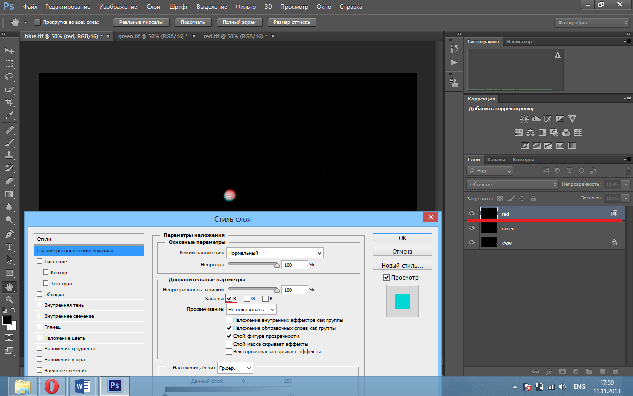Image resolution: width=633 pixels, height=396 pixels.
Task: Add a Curves adjustment
Action: pyautogui.click(x=548, y=119)
